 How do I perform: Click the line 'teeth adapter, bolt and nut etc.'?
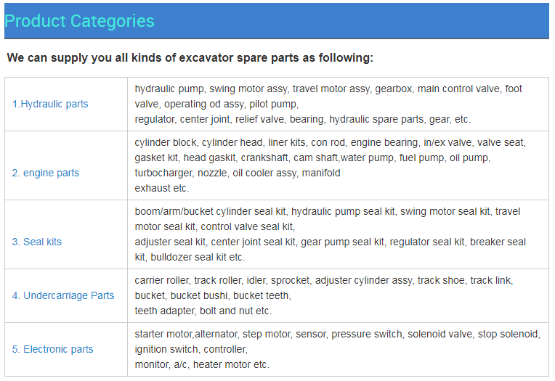[203, 311]
